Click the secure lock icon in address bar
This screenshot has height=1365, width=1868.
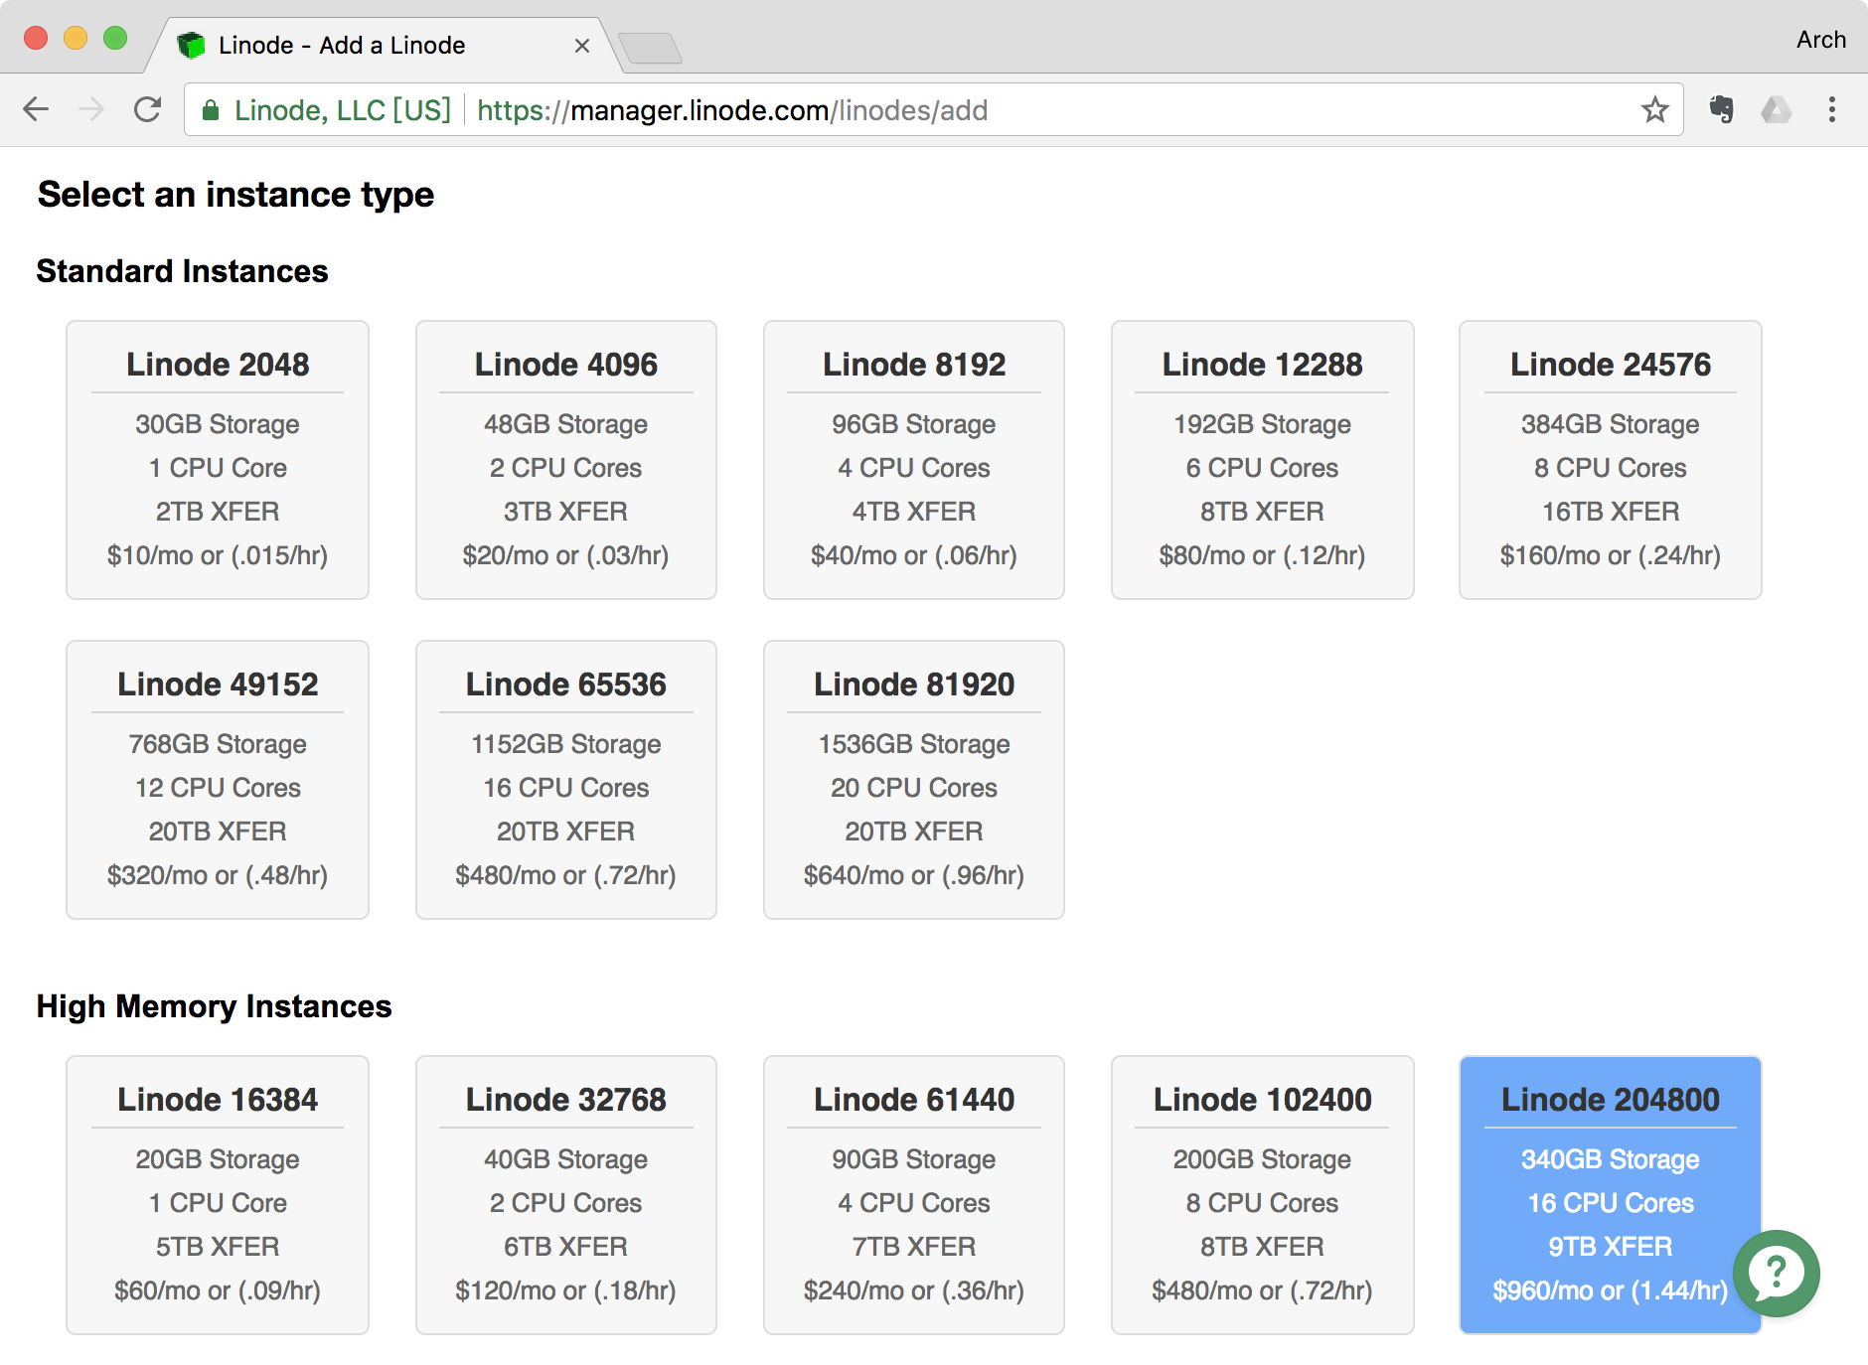[x=210, y=110]
